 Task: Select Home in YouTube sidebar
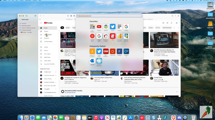[x=48, y=28]
